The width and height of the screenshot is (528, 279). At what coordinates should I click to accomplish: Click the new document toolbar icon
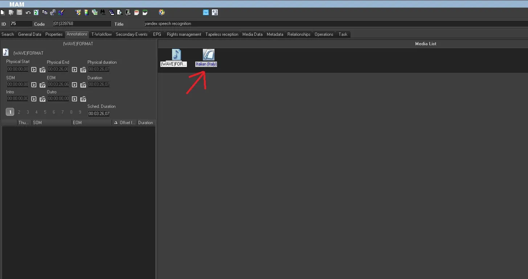[x=2, y=12]
